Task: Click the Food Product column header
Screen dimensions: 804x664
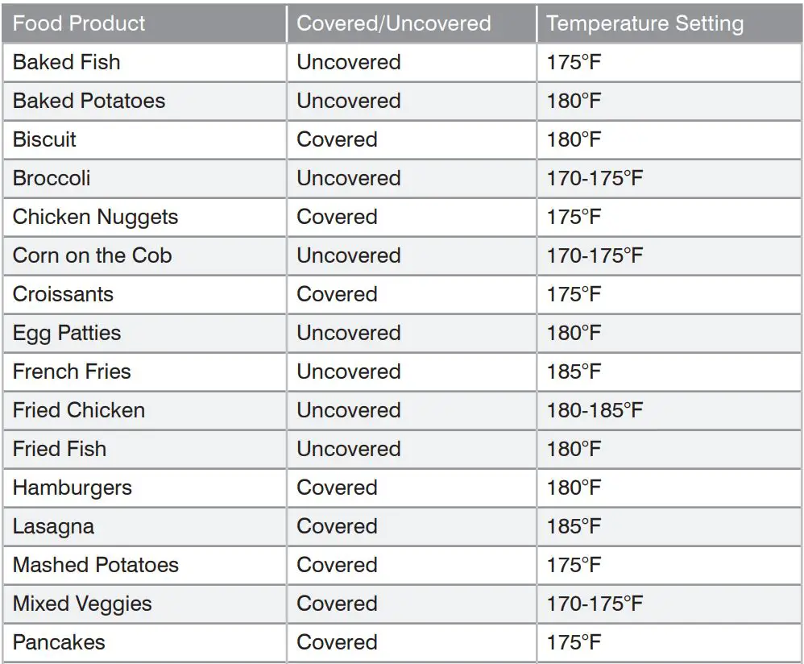Action: (x=79, y=23)
